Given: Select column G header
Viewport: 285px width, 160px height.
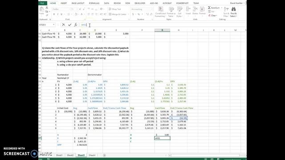Looking at the screenshot, I should point(162,30).
